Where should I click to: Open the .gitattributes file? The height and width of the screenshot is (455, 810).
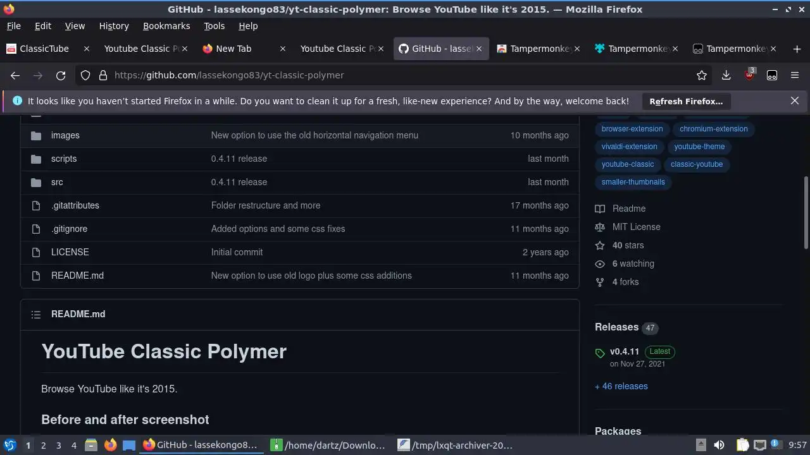(x=75, y=205)
